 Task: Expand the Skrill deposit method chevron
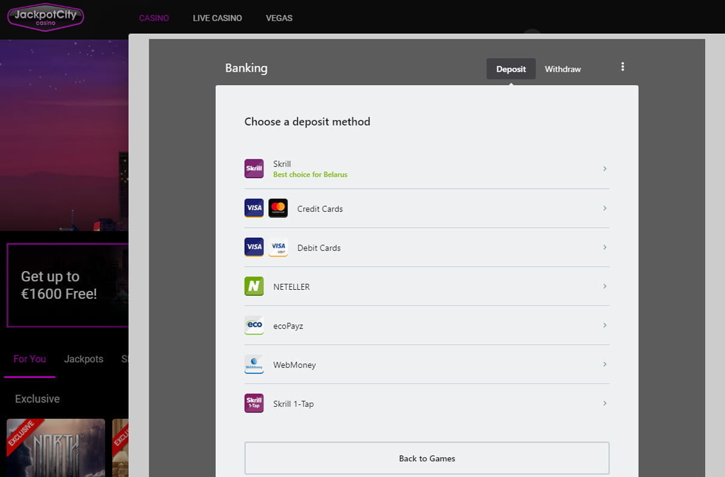point(604,168)
